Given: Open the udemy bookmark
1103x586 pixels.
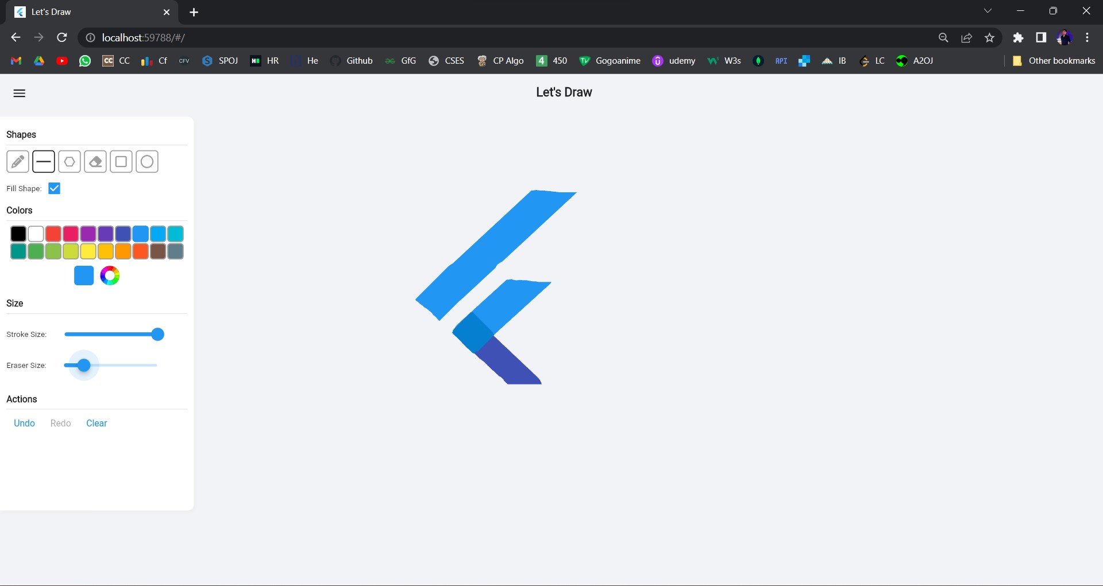Looking at the screenshot, I should pos(674,61).
